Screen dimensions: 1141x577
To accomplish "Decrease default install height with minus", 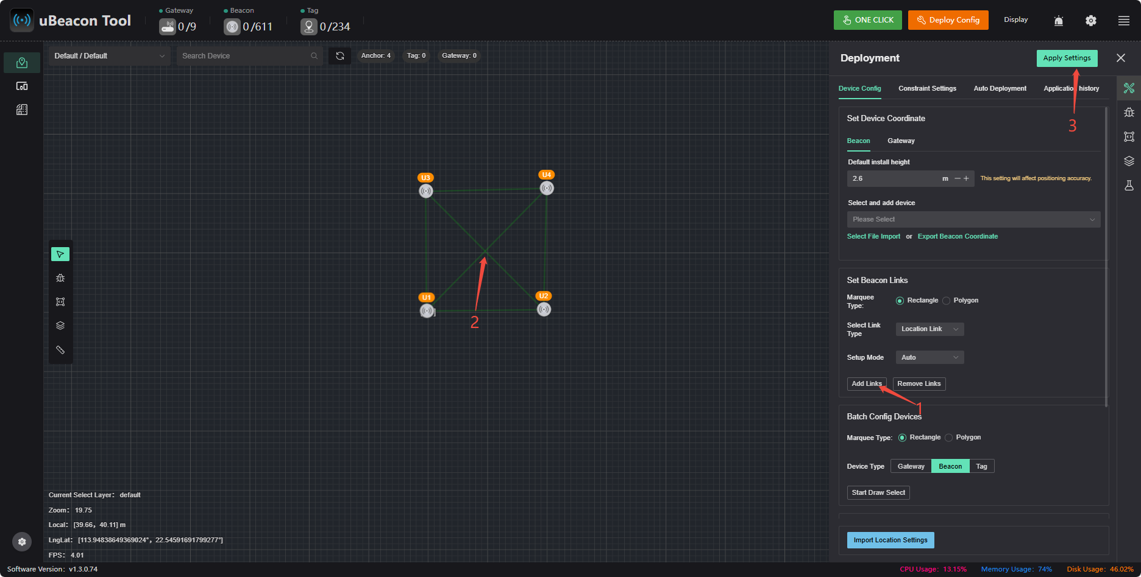I will [958, 178].
